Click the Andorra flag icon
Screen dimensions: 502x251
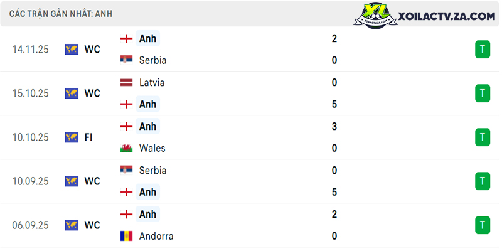pyautogui.click(x=127, y=237)
